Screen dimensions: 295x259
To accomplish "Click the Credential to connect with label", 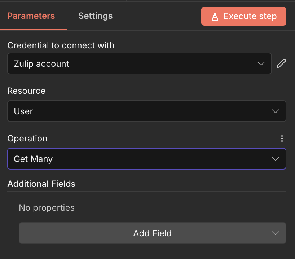I will [x=61, y=45].
